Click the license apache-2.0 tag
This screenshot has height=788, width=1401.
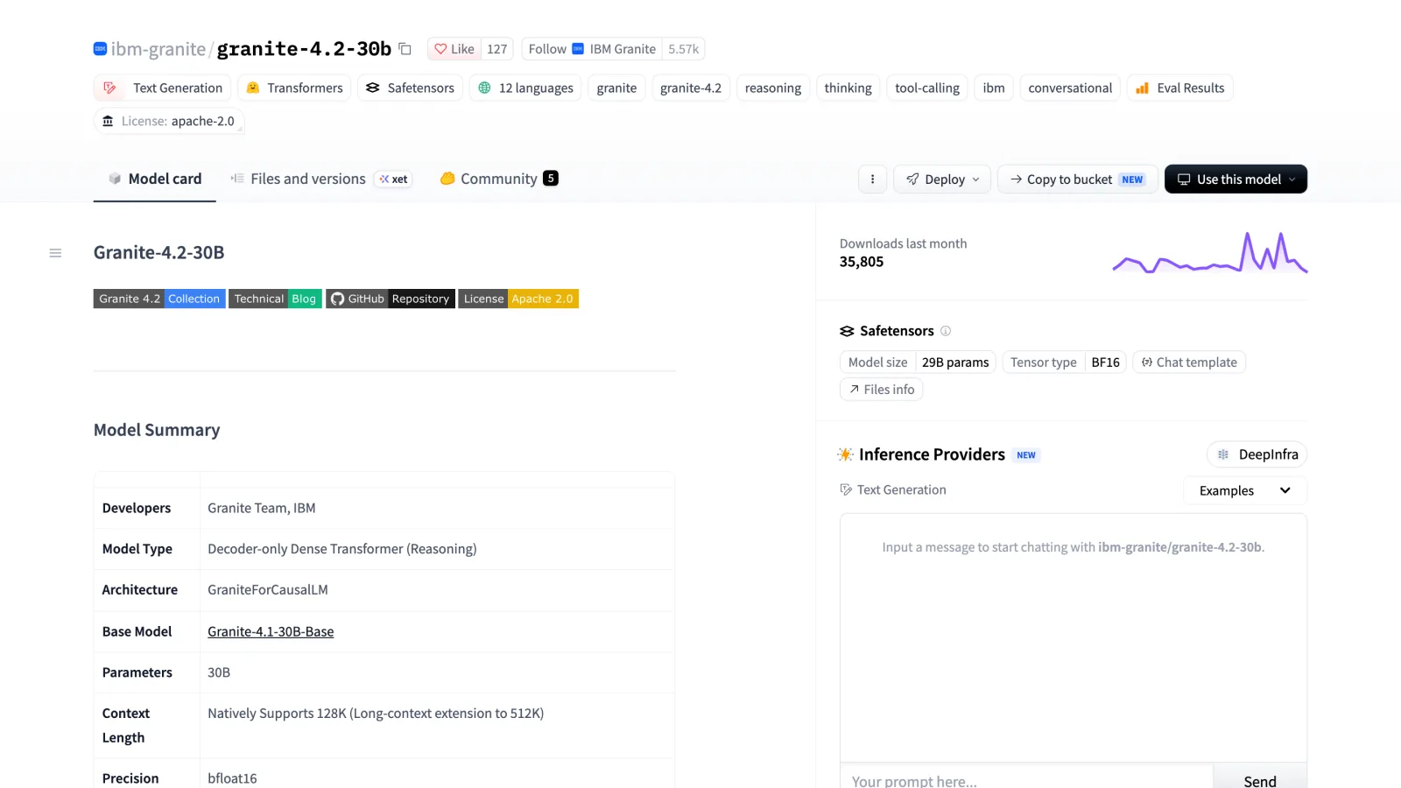(169, 121)
